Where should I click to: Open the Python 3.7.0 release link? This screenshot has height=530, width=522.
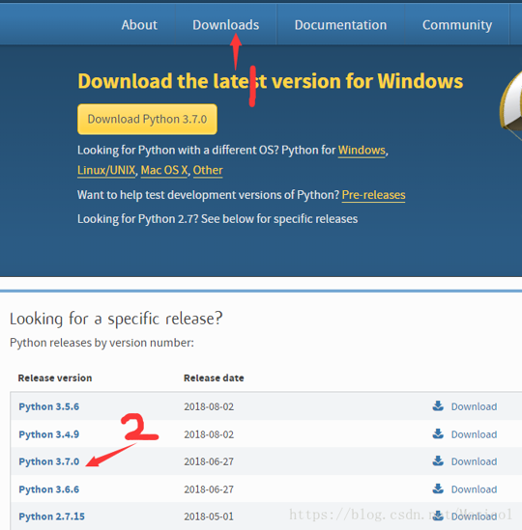48,461
